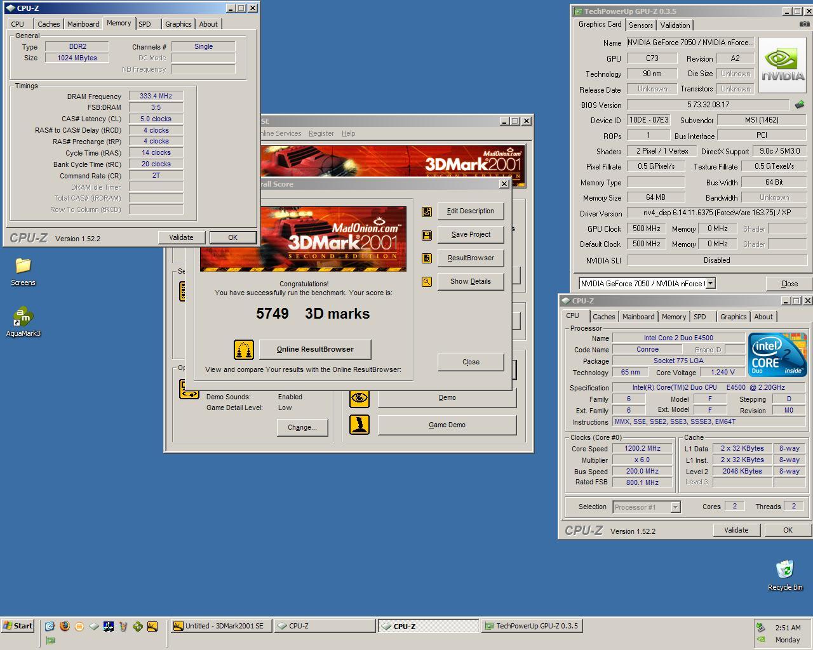Click the lower system tray icon
Screen dimensions: 813x650
pyautogui.click(x=761, y=640)
